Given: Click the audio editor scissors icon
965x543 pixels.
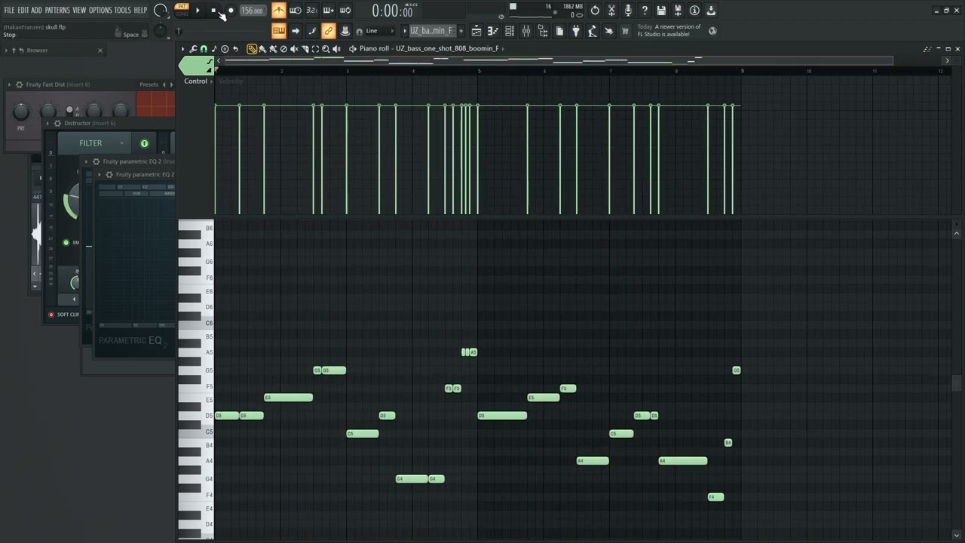Looking at the screenshot, I should (611, 11).
